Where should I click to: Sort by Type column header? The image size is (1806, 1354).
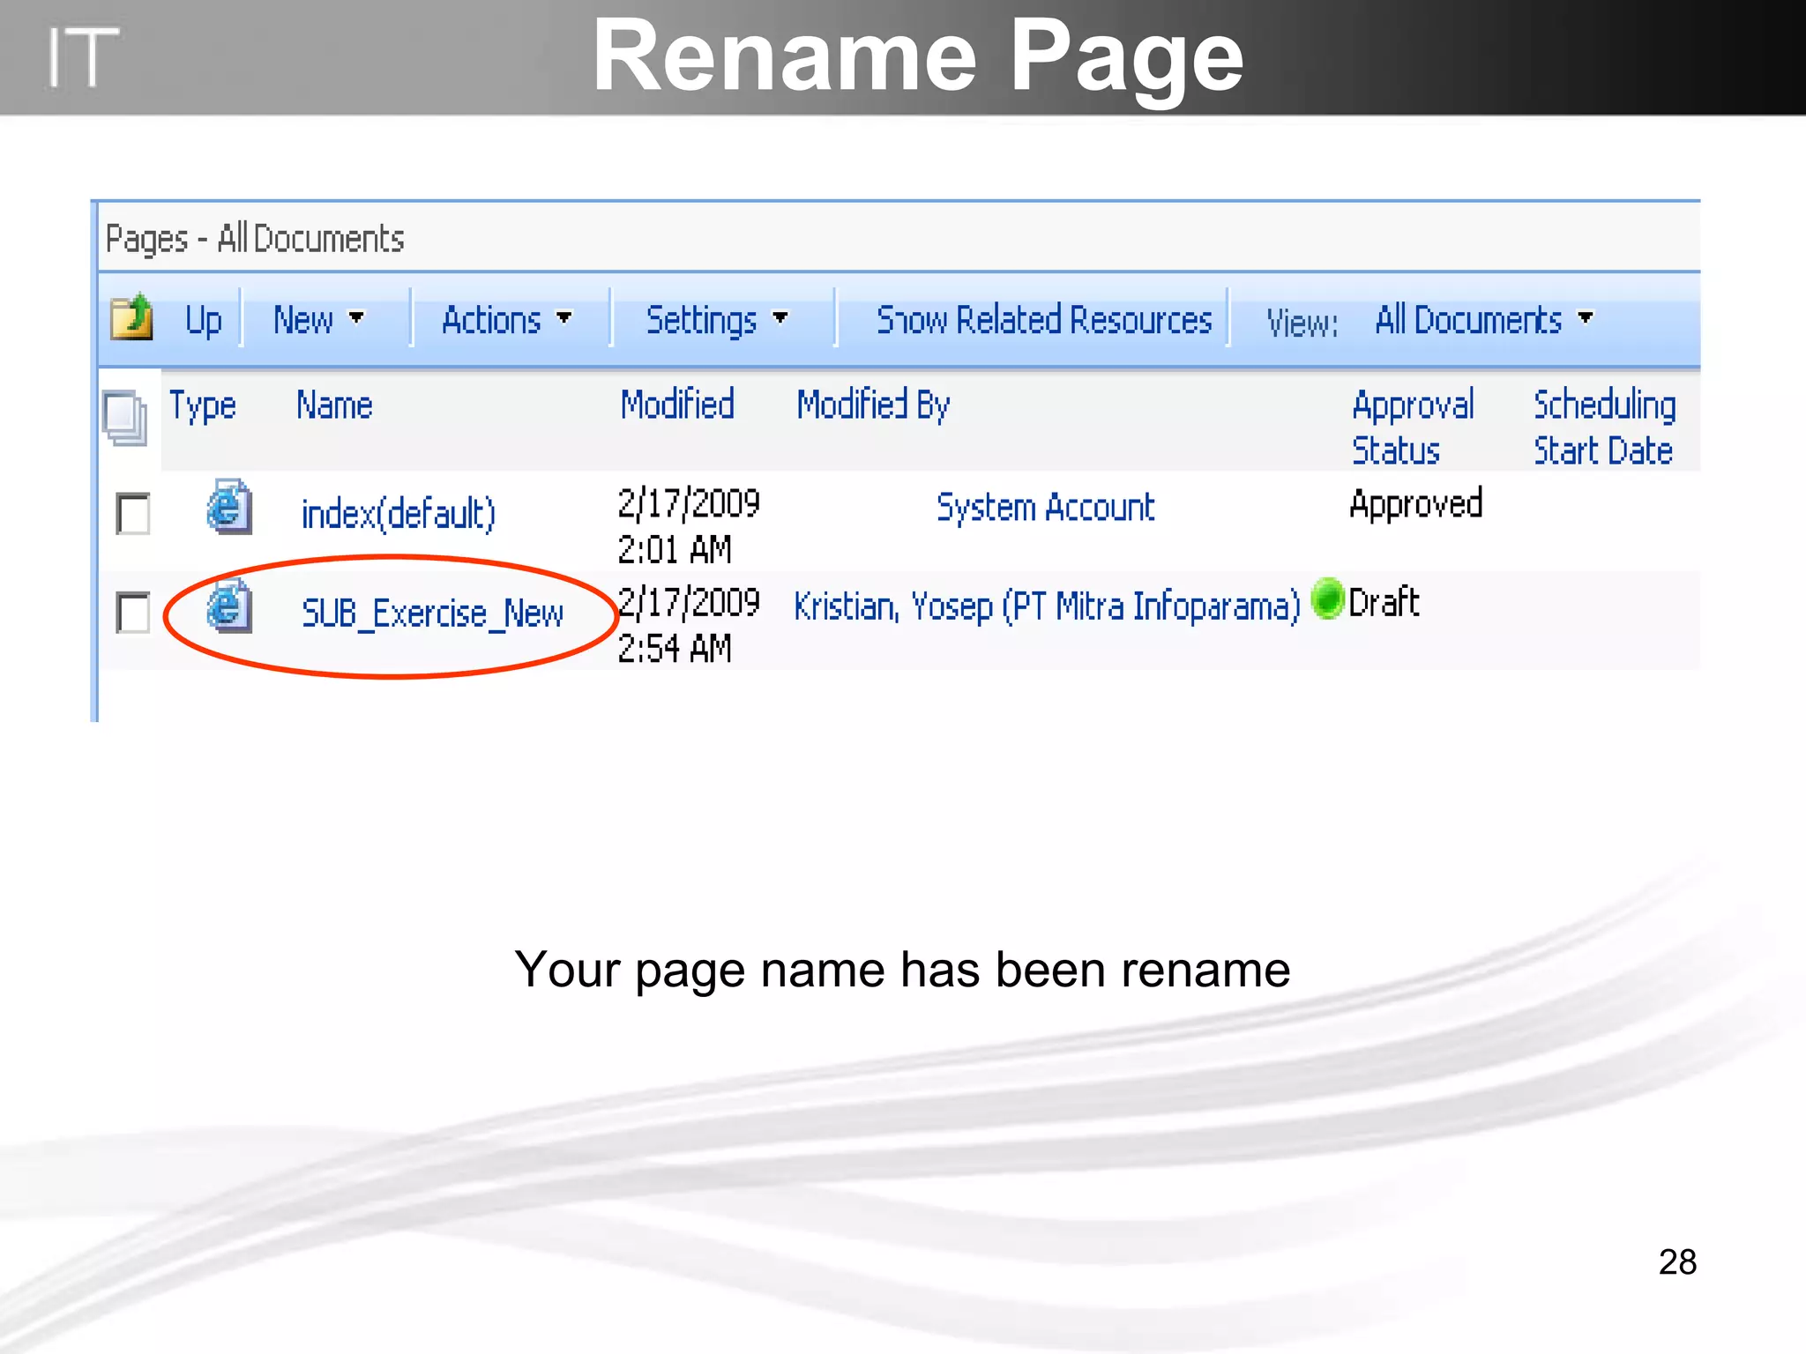[203, 405]
